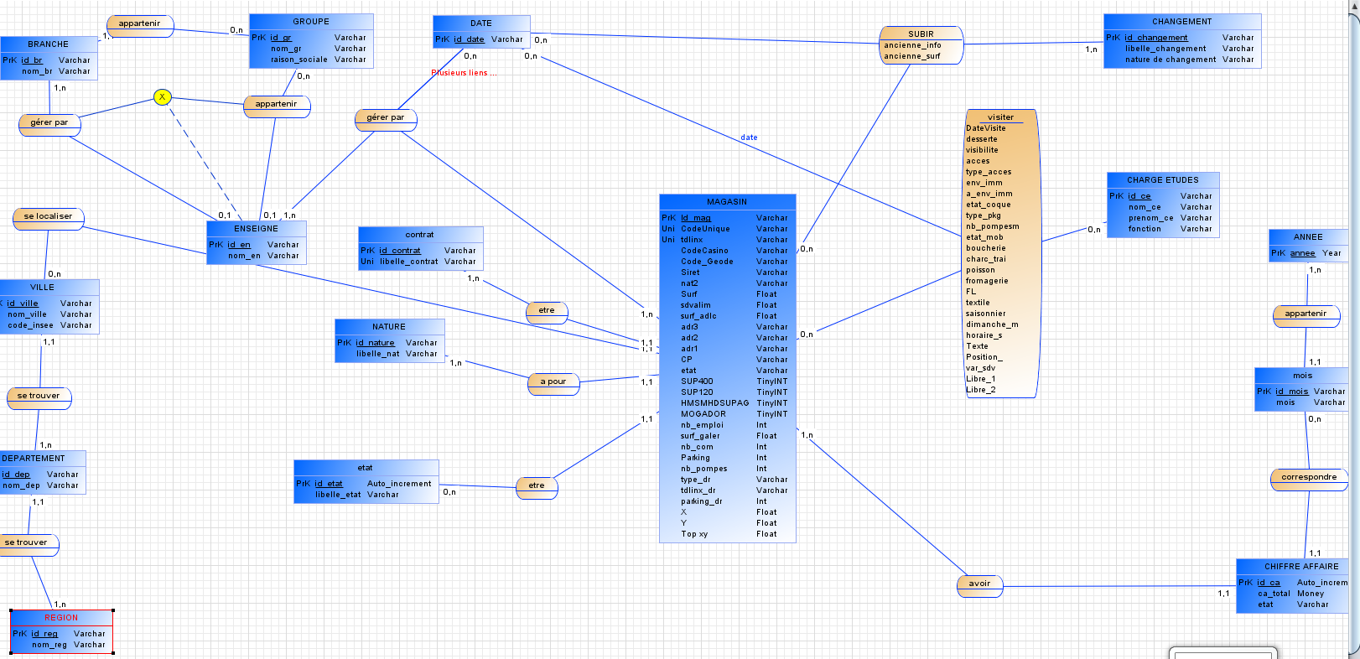Click the blue 'date' link label

click(749, 138)
